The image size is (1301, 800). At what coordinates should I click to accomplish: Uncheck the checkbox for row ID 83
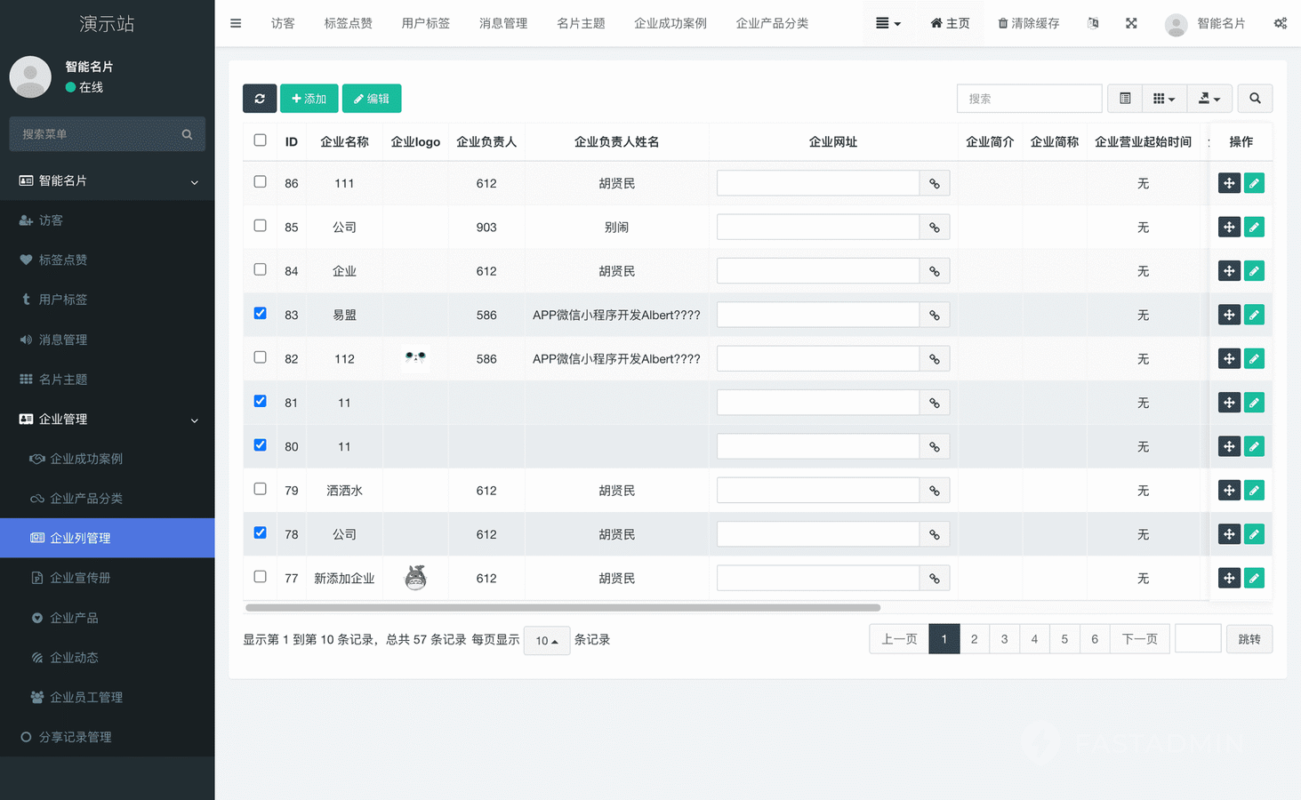tap(260, 313)
